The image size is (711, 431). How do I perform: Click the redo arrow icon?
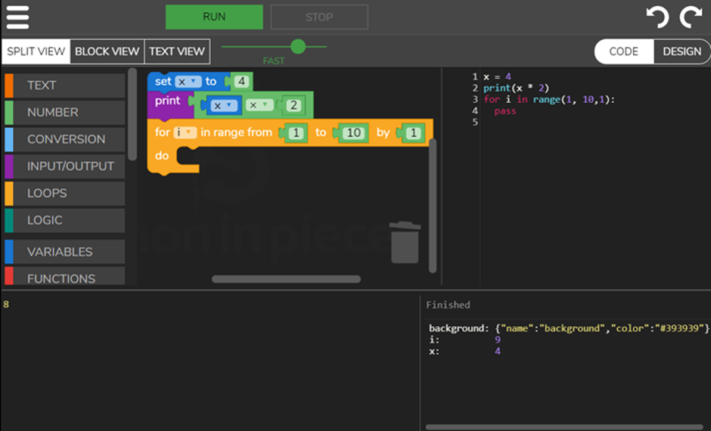[691, 17]
